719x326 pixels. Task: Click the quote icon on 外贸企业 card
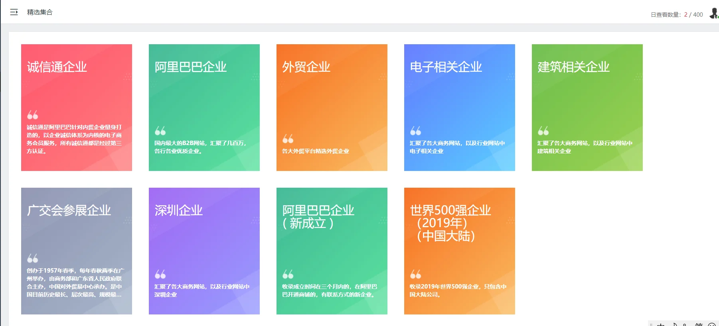[288, 139]
